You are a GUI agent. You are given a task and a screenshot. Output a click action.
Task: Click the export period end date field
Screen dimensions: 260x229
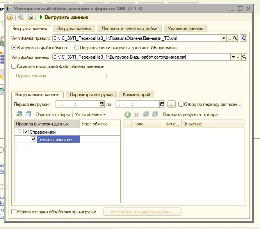tap(138, 104)
